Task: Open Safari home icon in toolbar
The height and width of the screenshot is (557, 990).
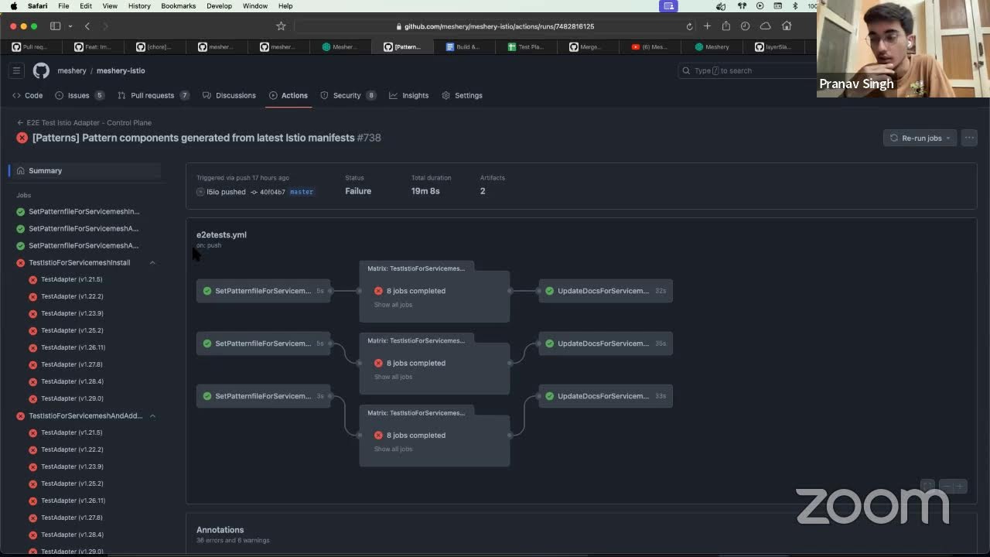Action: point(787,26)
